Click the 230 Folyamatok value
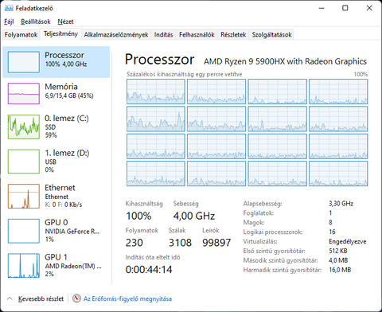This screenshot has height=312, width=382. coord(134,243)
